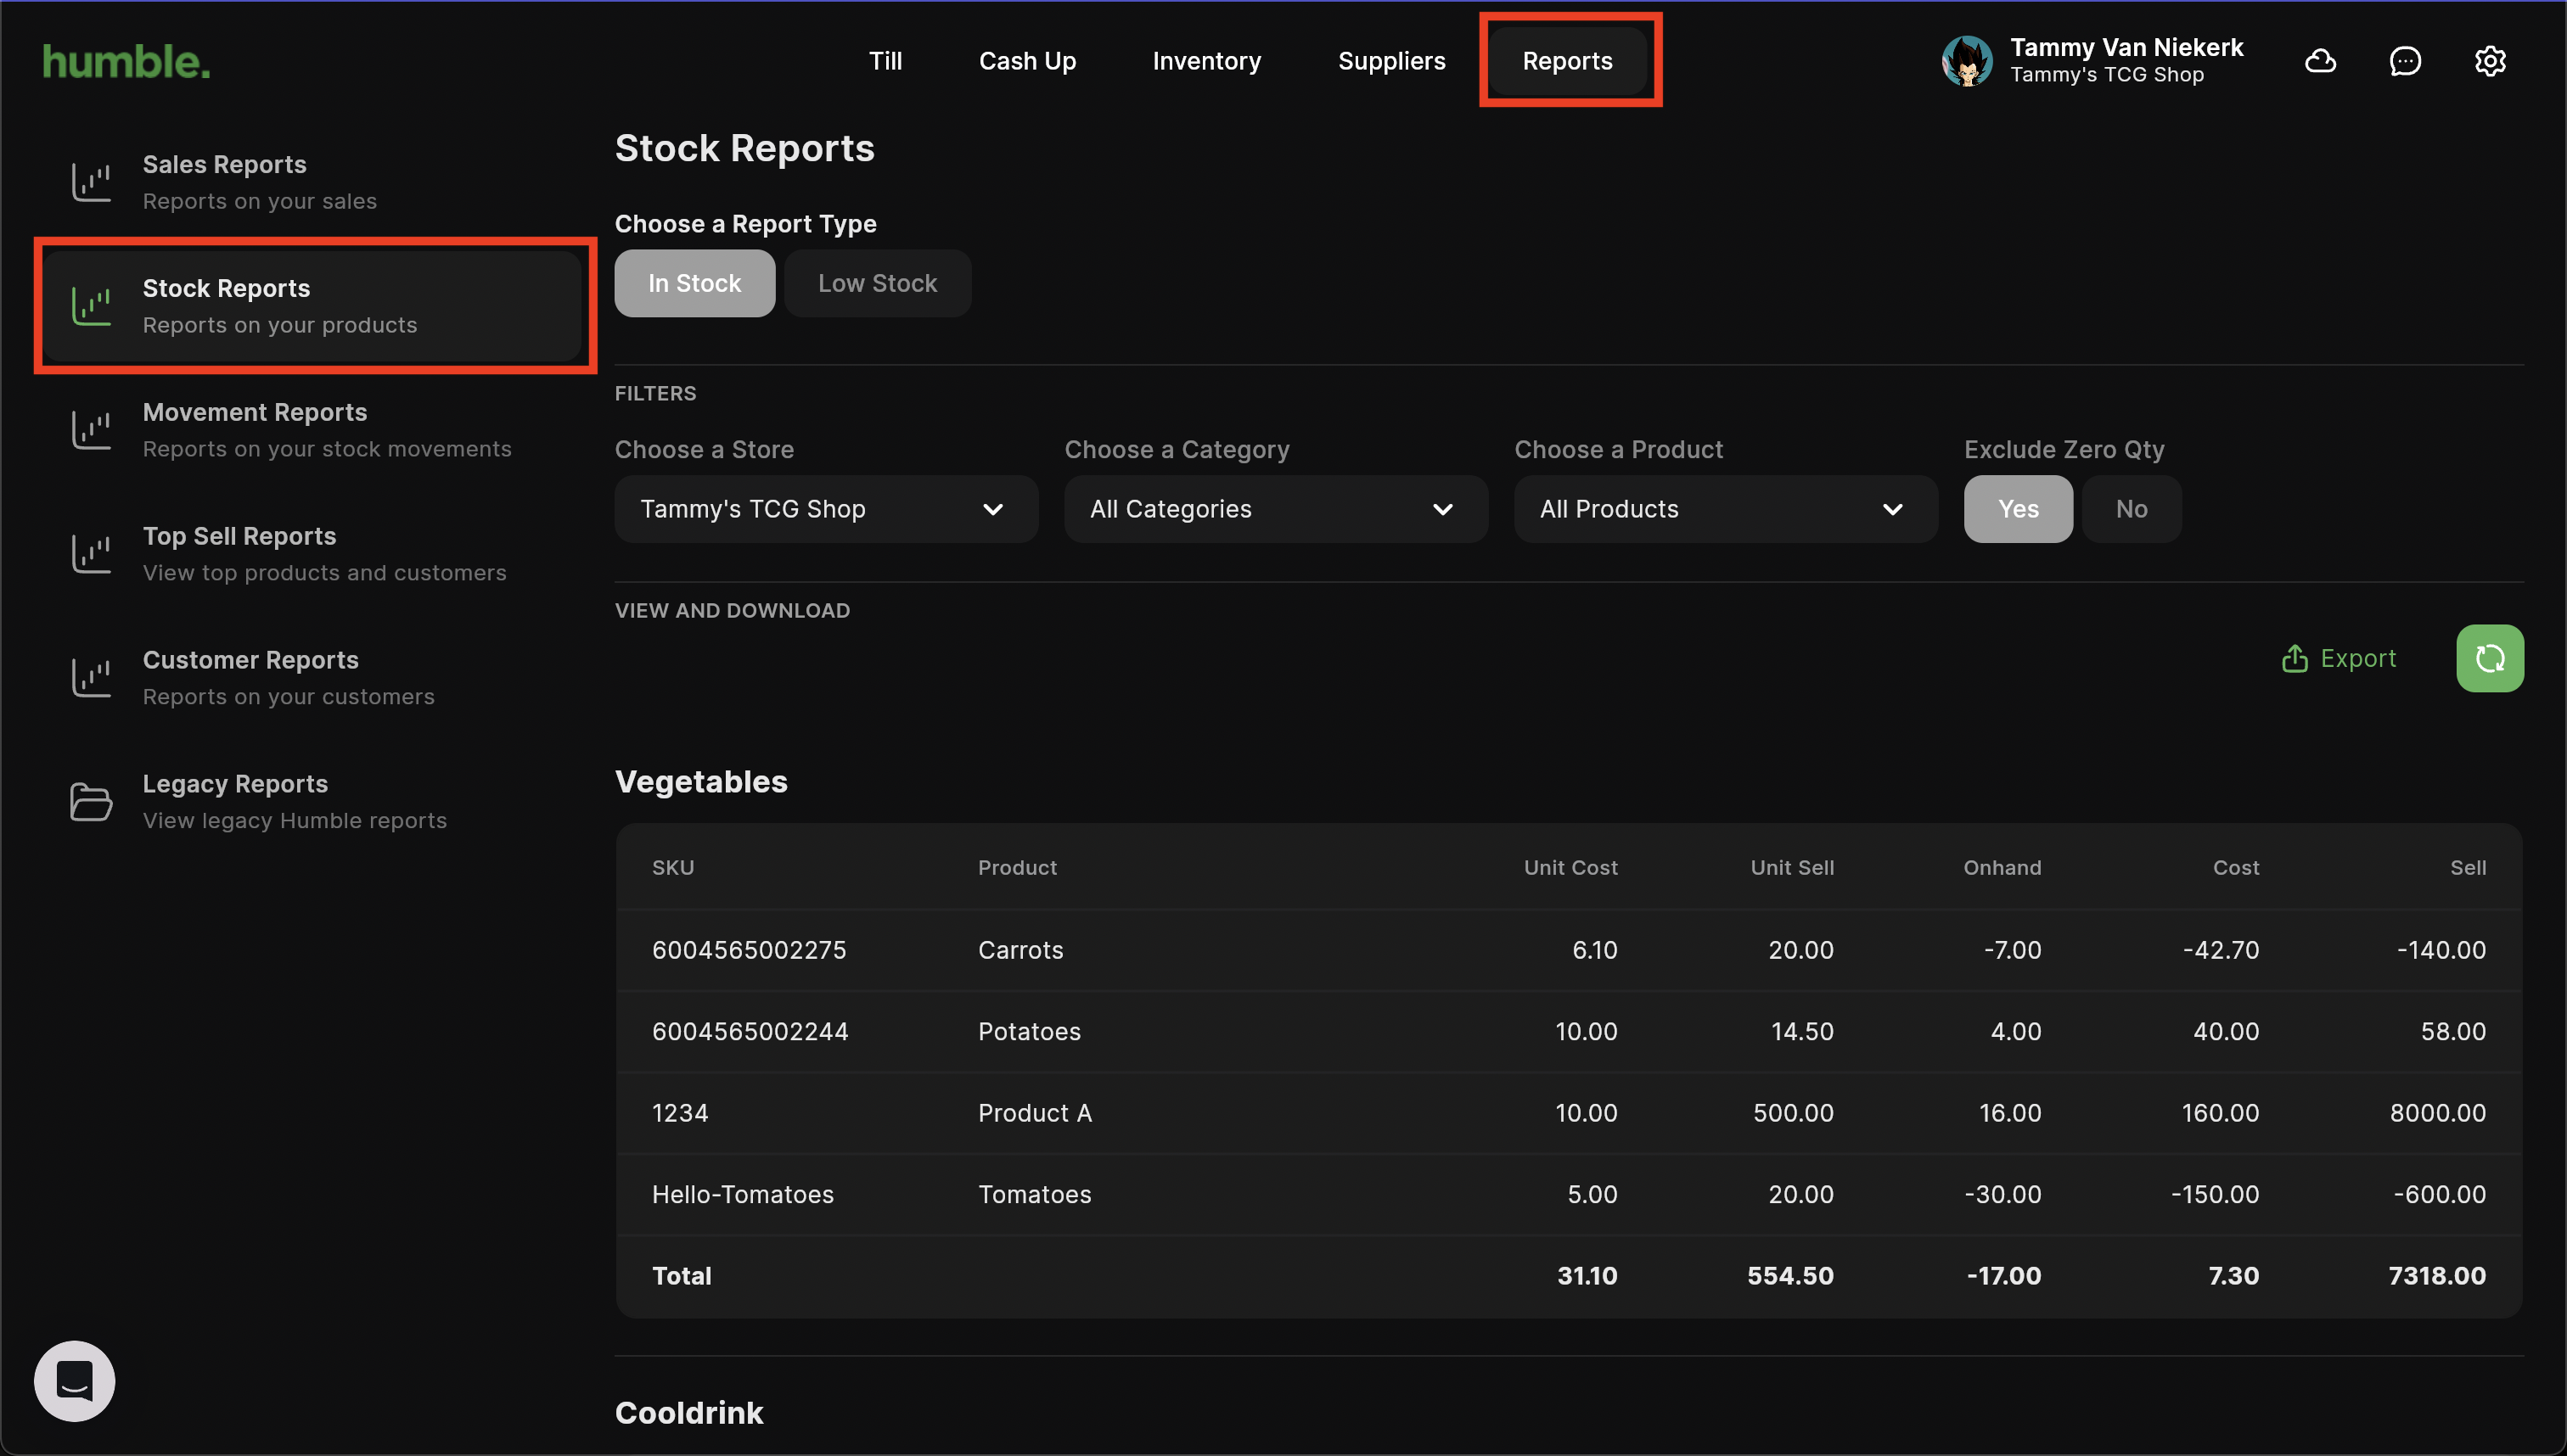Open the cloud sync icon
This screenshot has width=2567, height=1456.
[x=2320, y=61]
